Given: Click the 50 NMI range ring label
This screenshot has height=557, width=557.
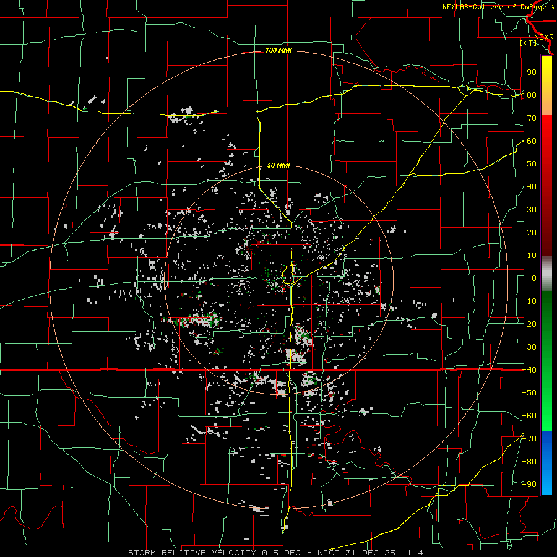Looking at the screenshot, I should coord(278,165).
